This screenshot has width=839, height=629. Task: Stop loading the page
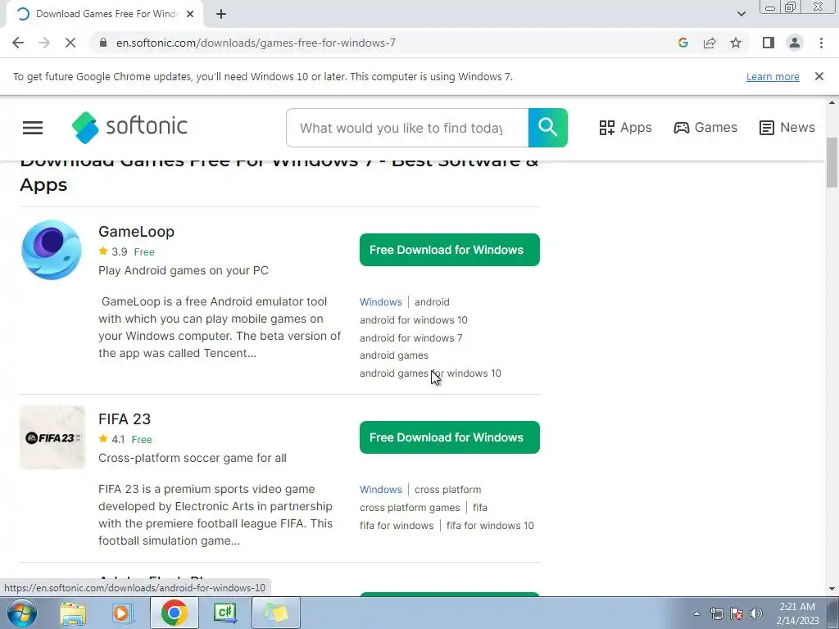click(x=70, y=43)
